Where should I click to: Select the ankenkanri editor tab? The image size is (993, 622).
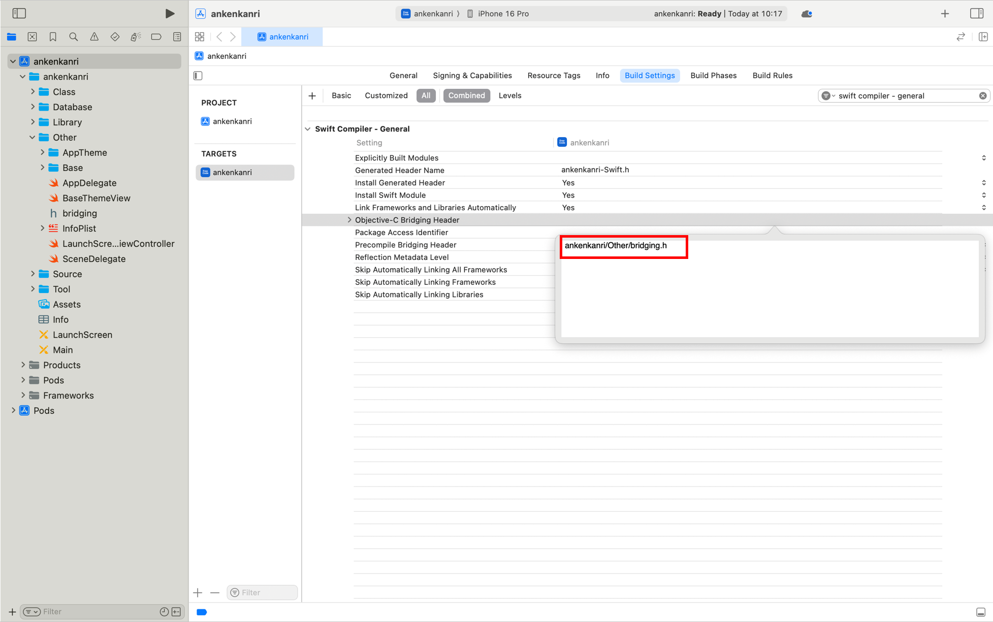point(282,37)
